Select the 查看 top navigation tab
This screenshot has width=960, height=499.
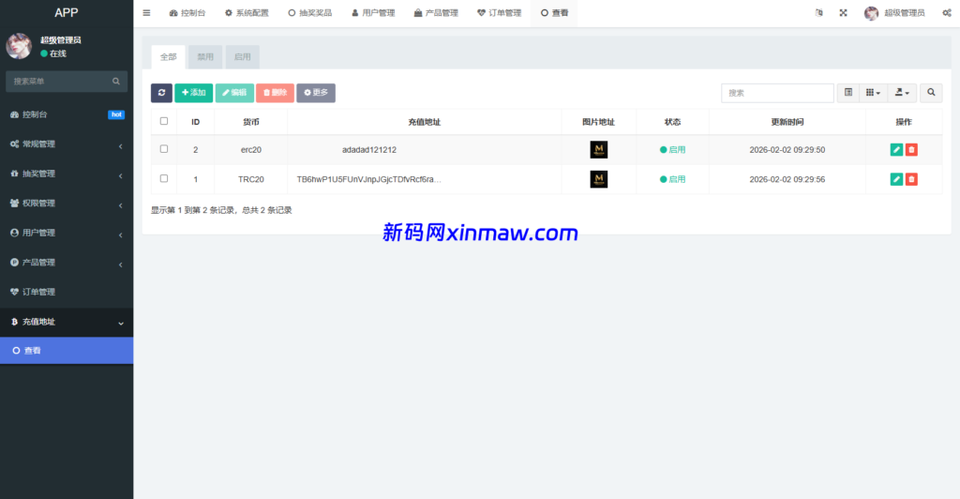point(554,13)
